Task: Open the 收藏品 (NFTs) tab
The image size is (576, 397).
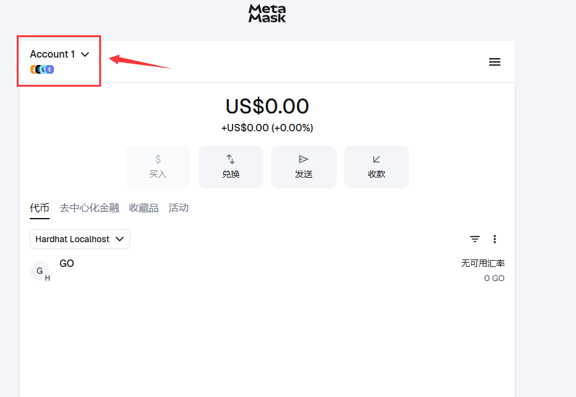Action: pos(144,208)
